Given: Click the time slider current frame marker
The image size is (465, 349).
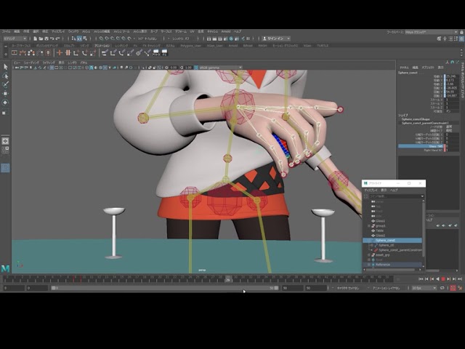Looking at the screenshot, I should click(x=227, y=278).
